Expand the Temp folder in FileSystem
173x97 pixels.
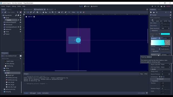pyautogui.click(x=3, y=68)
